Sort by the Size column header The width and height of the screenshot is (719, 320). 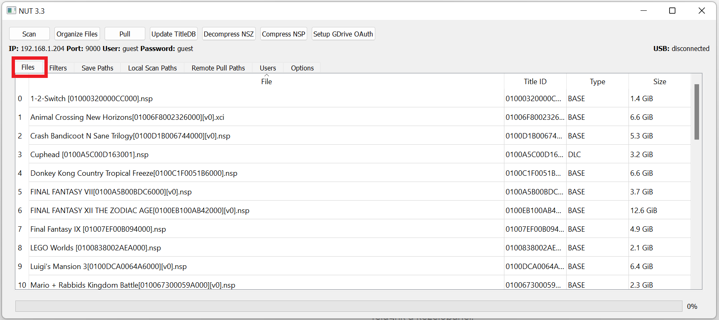(x=660, y=82)
